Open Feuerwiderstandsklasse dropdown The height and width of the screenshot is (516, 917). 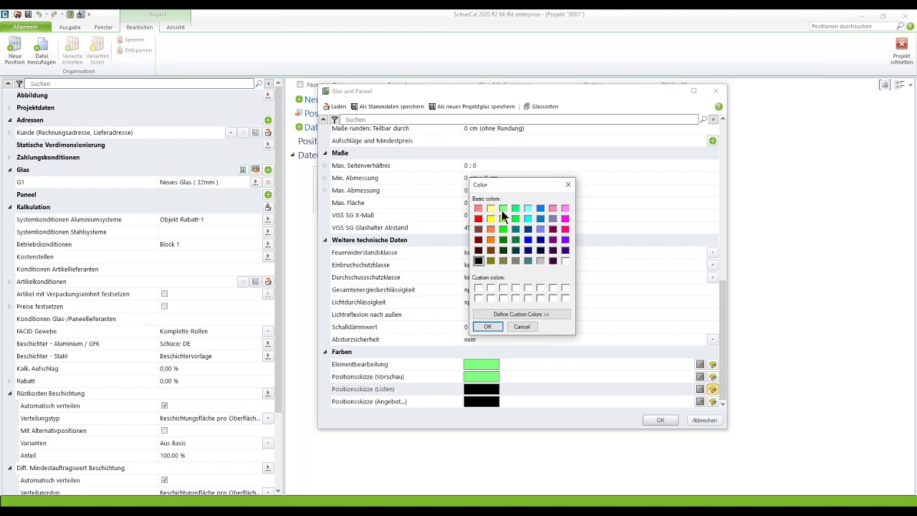[x=712, y=252]
